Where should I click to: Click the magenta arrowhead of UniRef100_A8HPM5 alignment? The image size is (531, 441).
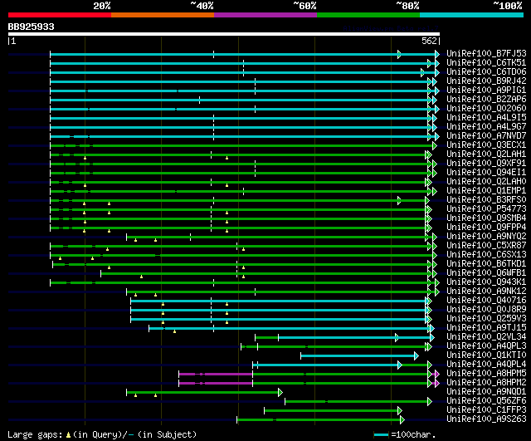pyautogui.click(x=437, y=374)
